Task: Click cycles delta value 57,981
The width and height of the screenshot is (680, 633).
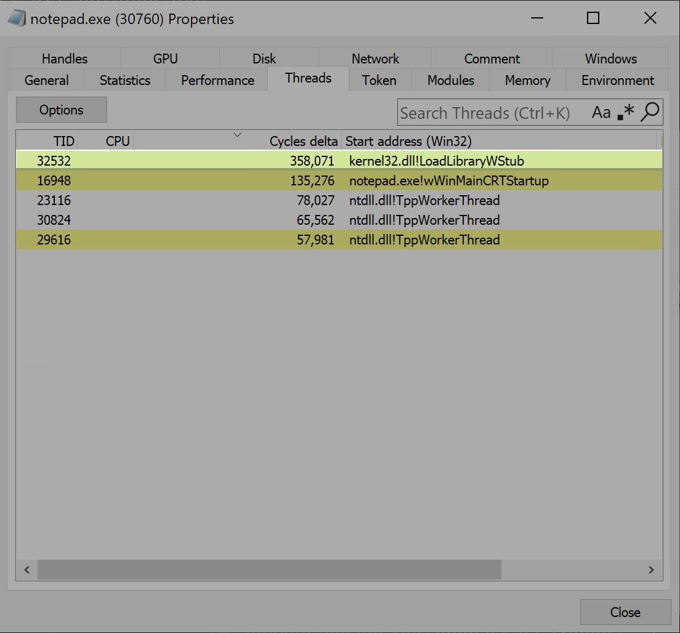Action: click(316, 240)
